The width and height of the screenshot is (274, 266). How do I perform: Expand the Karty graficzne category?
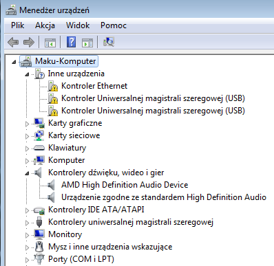(x=27, y=124)
